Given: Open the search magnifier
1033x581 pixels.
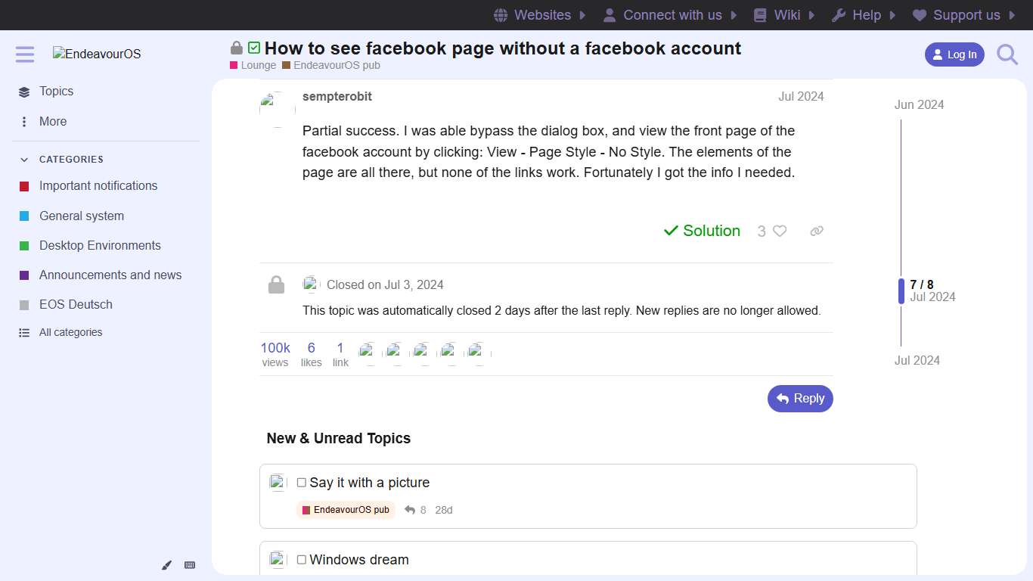Looking at the screenshot, I should click(1007, 54).
